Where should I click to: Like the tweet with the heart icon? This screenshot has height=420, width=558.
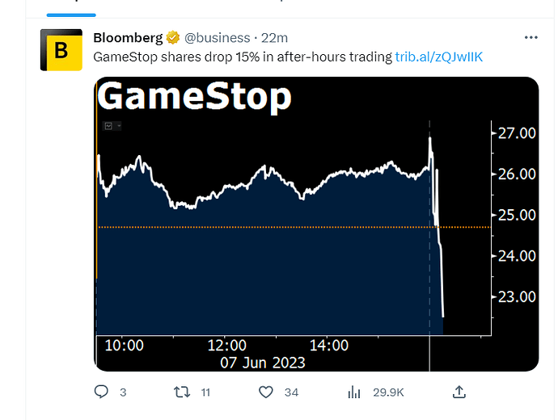[266, 393]
